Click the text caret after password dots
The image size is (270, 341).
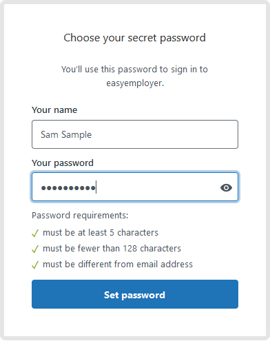click(x=96, y=187)
